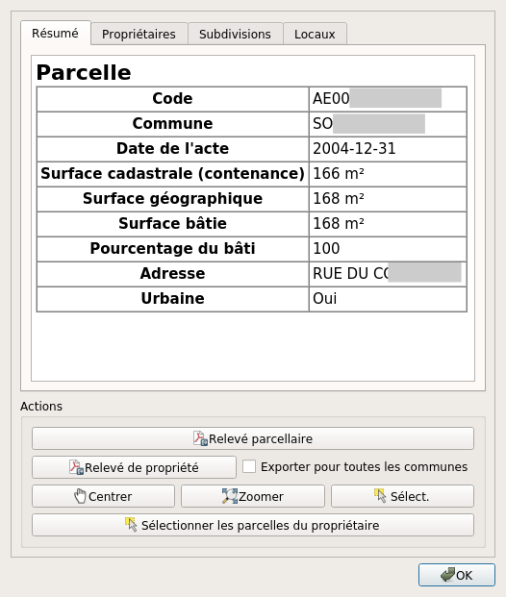Click the Commune row label
Screen dimensions: 506x597
[x=172, y=123]
